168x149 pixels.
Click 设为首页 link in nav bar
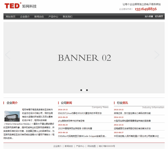coord(159,16)
